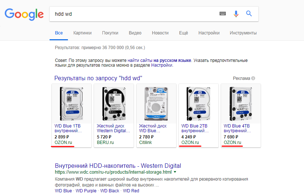Click OZON.ru under the 7 690 ₽ price
The image size is (304, 196).
(232, 143)
